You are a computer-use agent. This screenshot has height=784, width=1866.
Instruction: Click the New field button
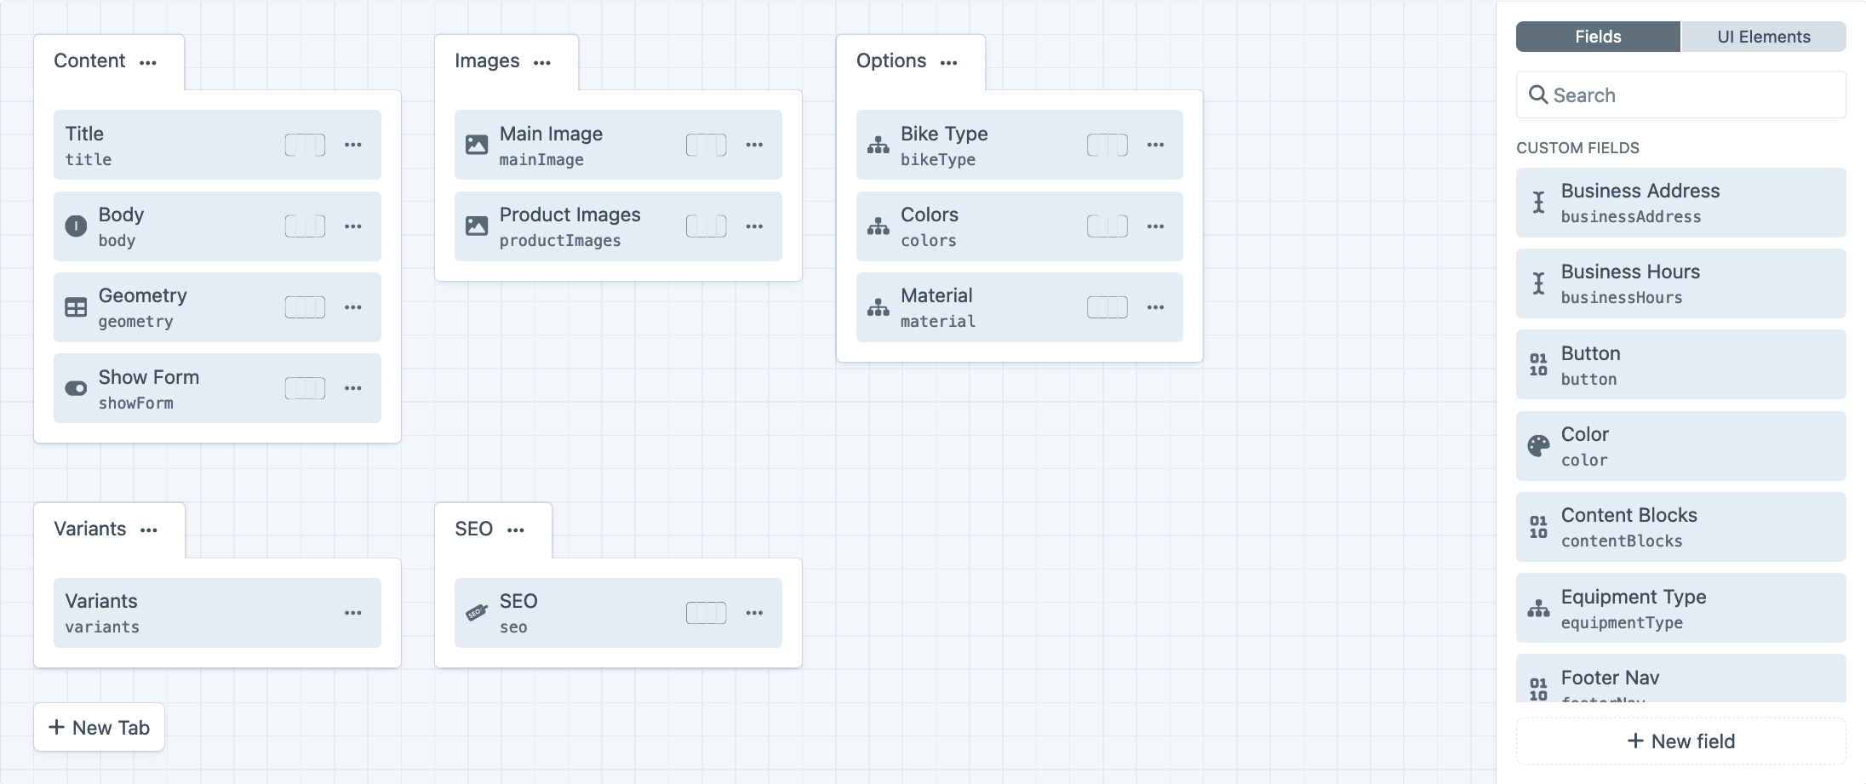tap(1680, 741)
